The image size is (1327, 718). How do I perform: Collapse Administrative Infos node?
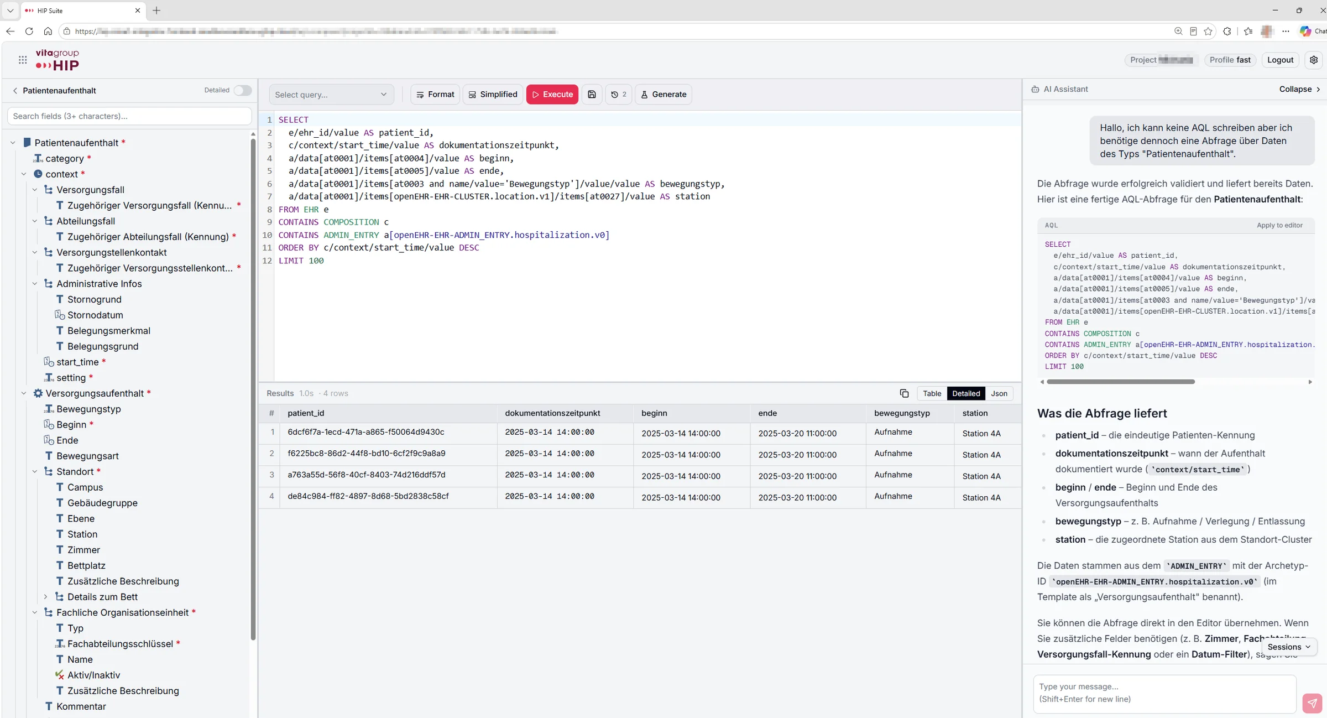click(x=35, y=284)
